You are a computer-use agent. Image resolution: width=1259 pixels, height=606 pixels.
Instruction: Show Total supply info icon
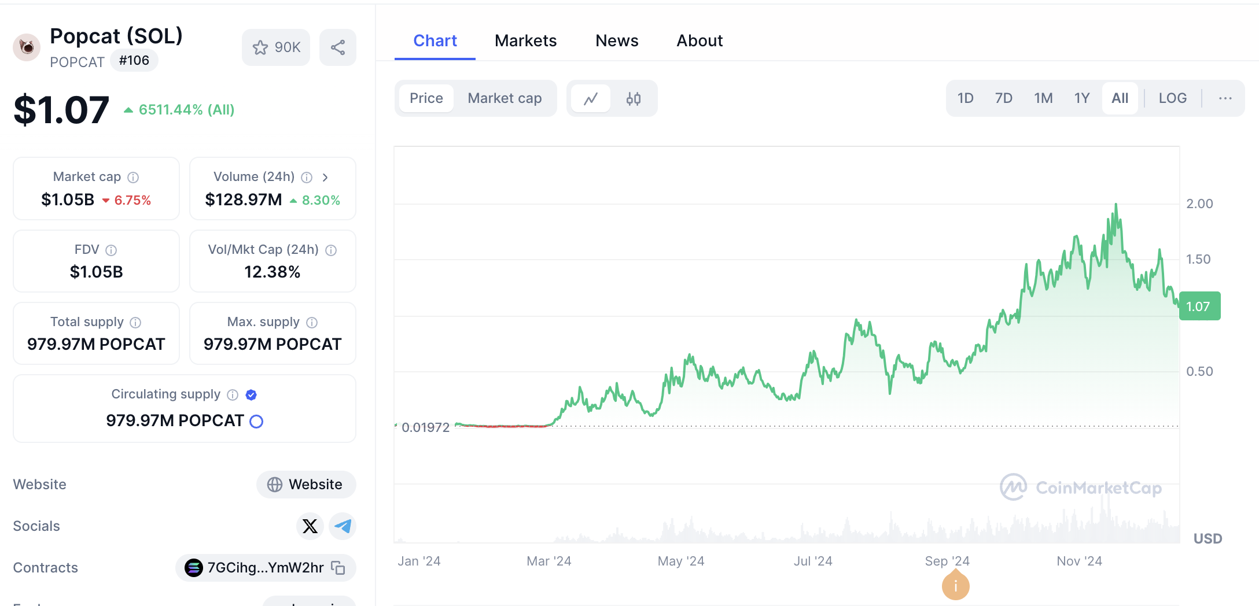135,322
